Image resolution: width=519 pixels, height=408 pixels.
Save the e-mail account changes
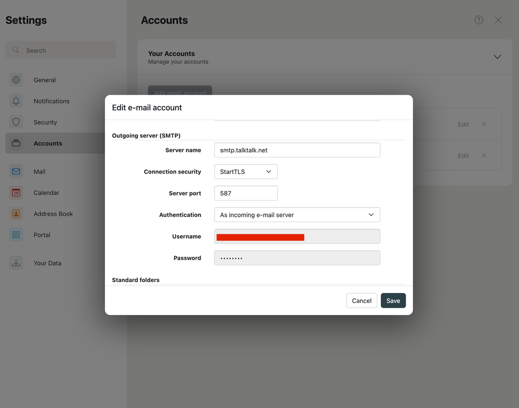point(393,300)
